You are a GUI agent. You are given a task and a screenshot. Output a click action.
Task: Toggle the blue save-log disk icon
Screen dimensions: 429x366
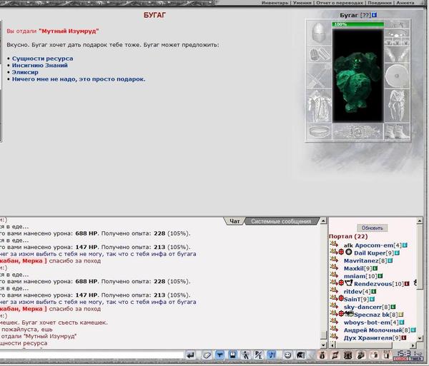point(232,355)
